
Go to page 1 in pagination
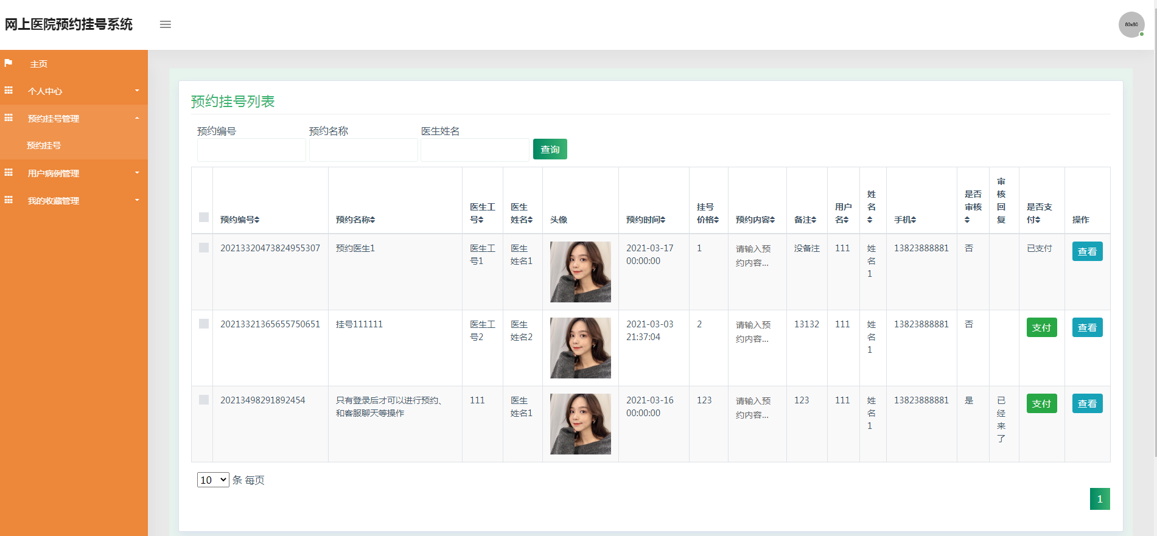click(1100, 499)
